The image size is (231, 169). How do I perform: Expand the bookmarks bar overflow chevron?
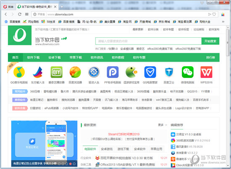[x=223, y=22]
